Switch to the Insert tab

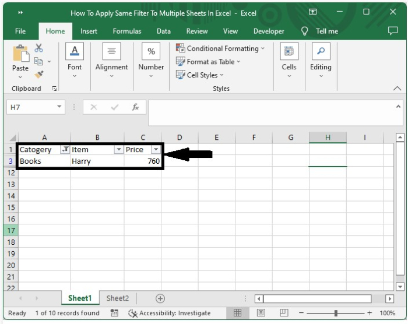(x=89, y=31)
